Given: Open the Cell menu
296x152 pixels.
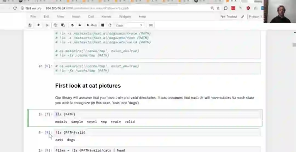Looking at the screenshot, I should pyautogui.click(x=91, y=17).
